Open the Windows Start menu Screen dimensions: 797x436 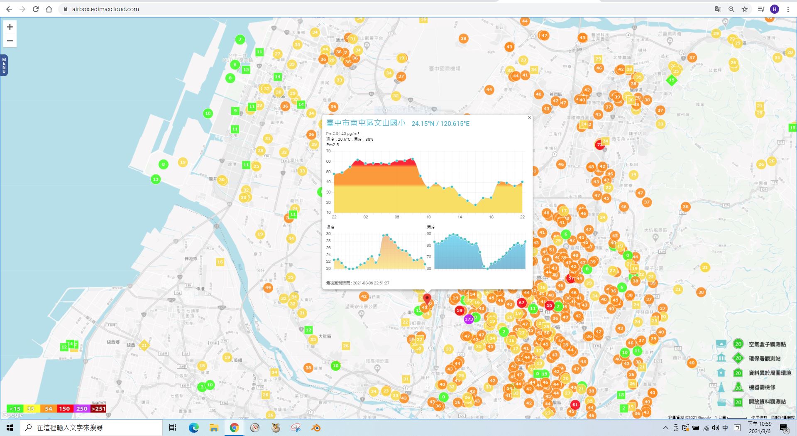pos(10,428)
